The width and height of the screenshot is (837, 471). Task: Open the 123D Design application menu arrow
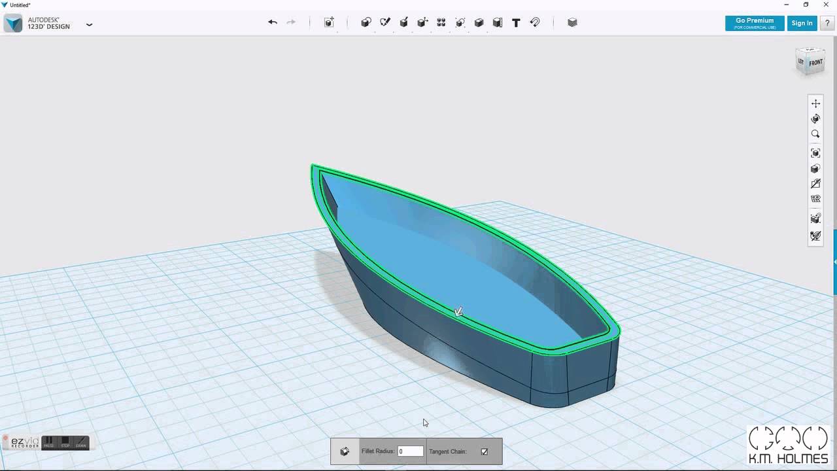tap(89, 24)
